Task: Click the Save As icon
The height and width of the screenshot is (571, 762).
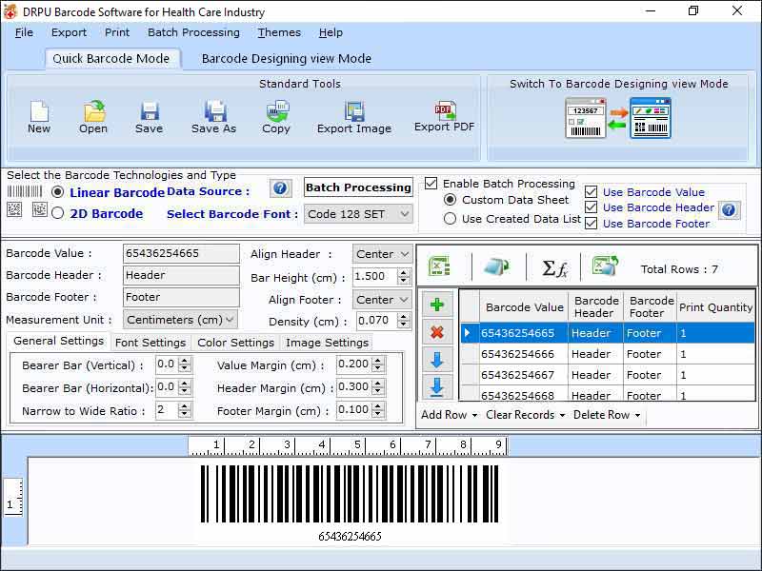Action: tap(215, 111)
